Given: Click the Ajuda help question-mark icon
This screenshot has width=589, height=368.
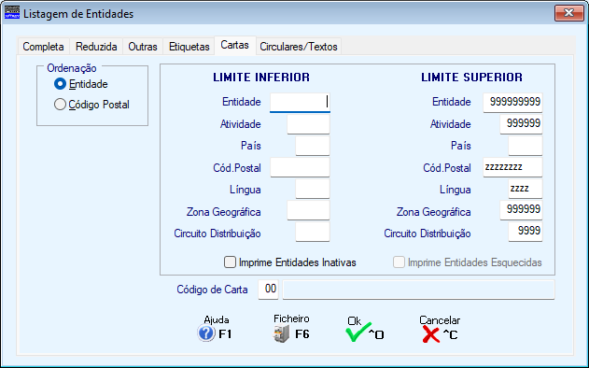Looking at the screenshot, I should pos(206,333).
